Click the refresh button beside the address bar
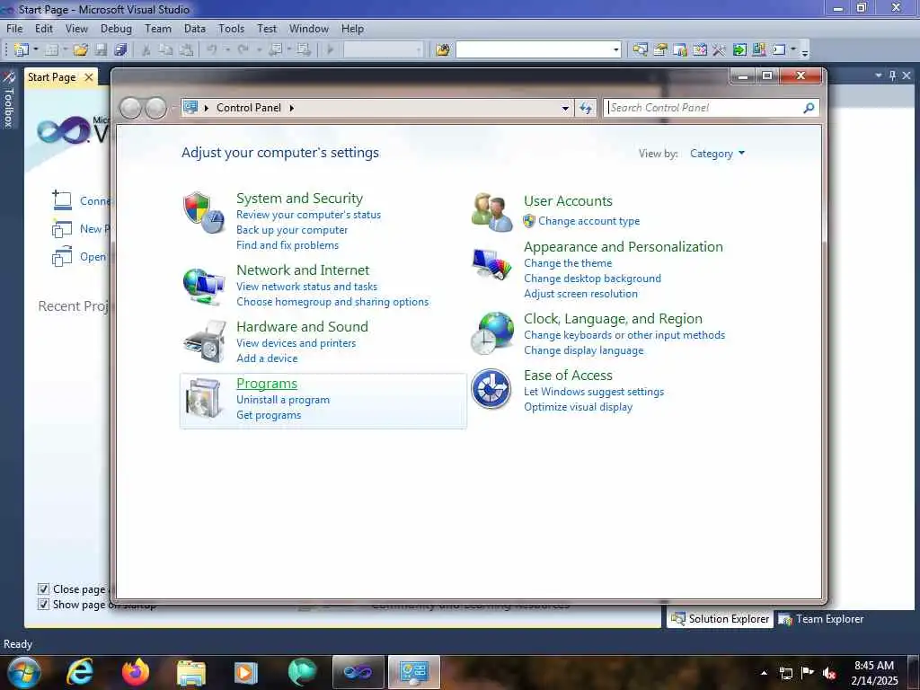Screen dimensions: 920x690 (586, 108)
